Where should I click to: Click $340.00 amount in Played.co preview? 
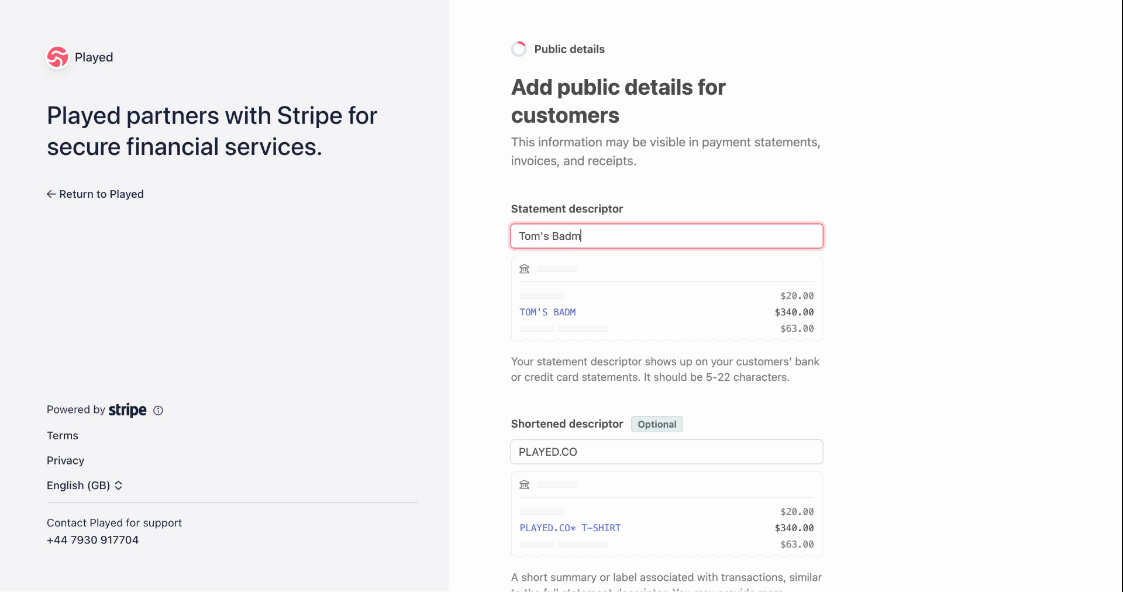(x=794, y=528)
